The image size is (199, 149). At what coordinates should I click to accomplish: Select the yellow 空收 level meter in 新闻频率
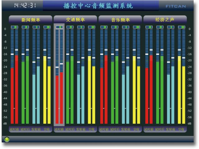47,77
